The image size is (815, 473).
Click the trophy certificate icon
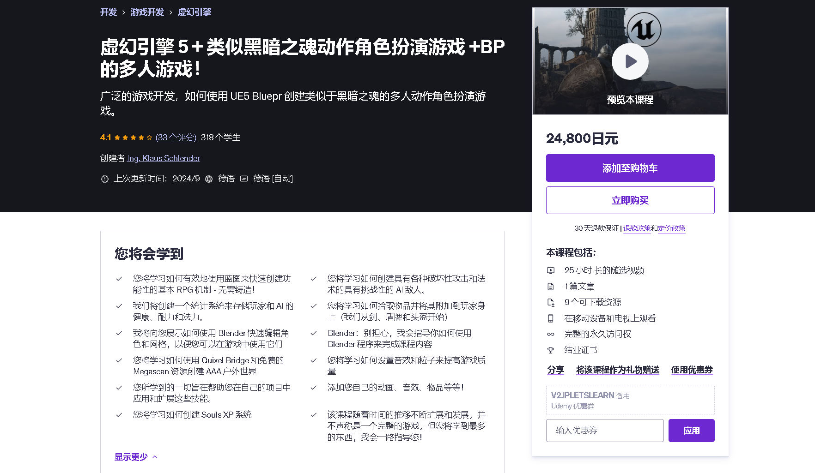tap(551, 350)
